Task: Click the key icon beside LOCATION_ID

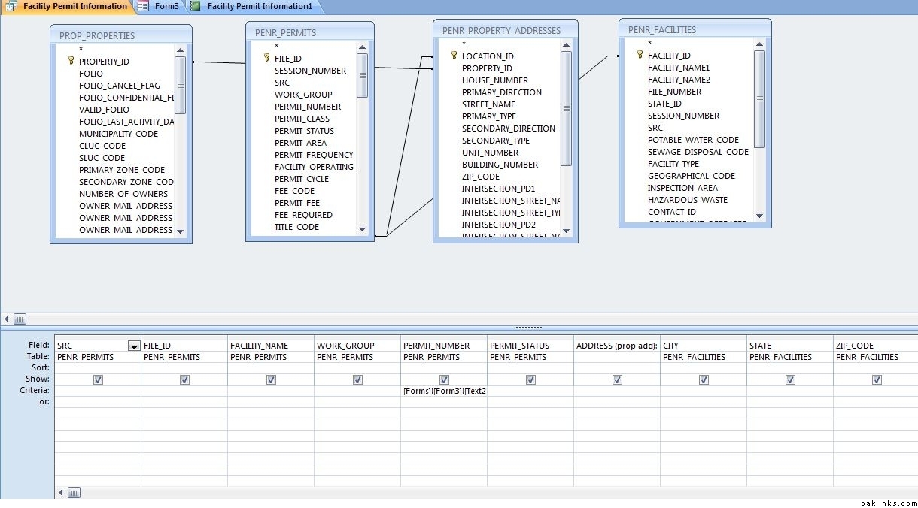Action: (x=453, y=56)
